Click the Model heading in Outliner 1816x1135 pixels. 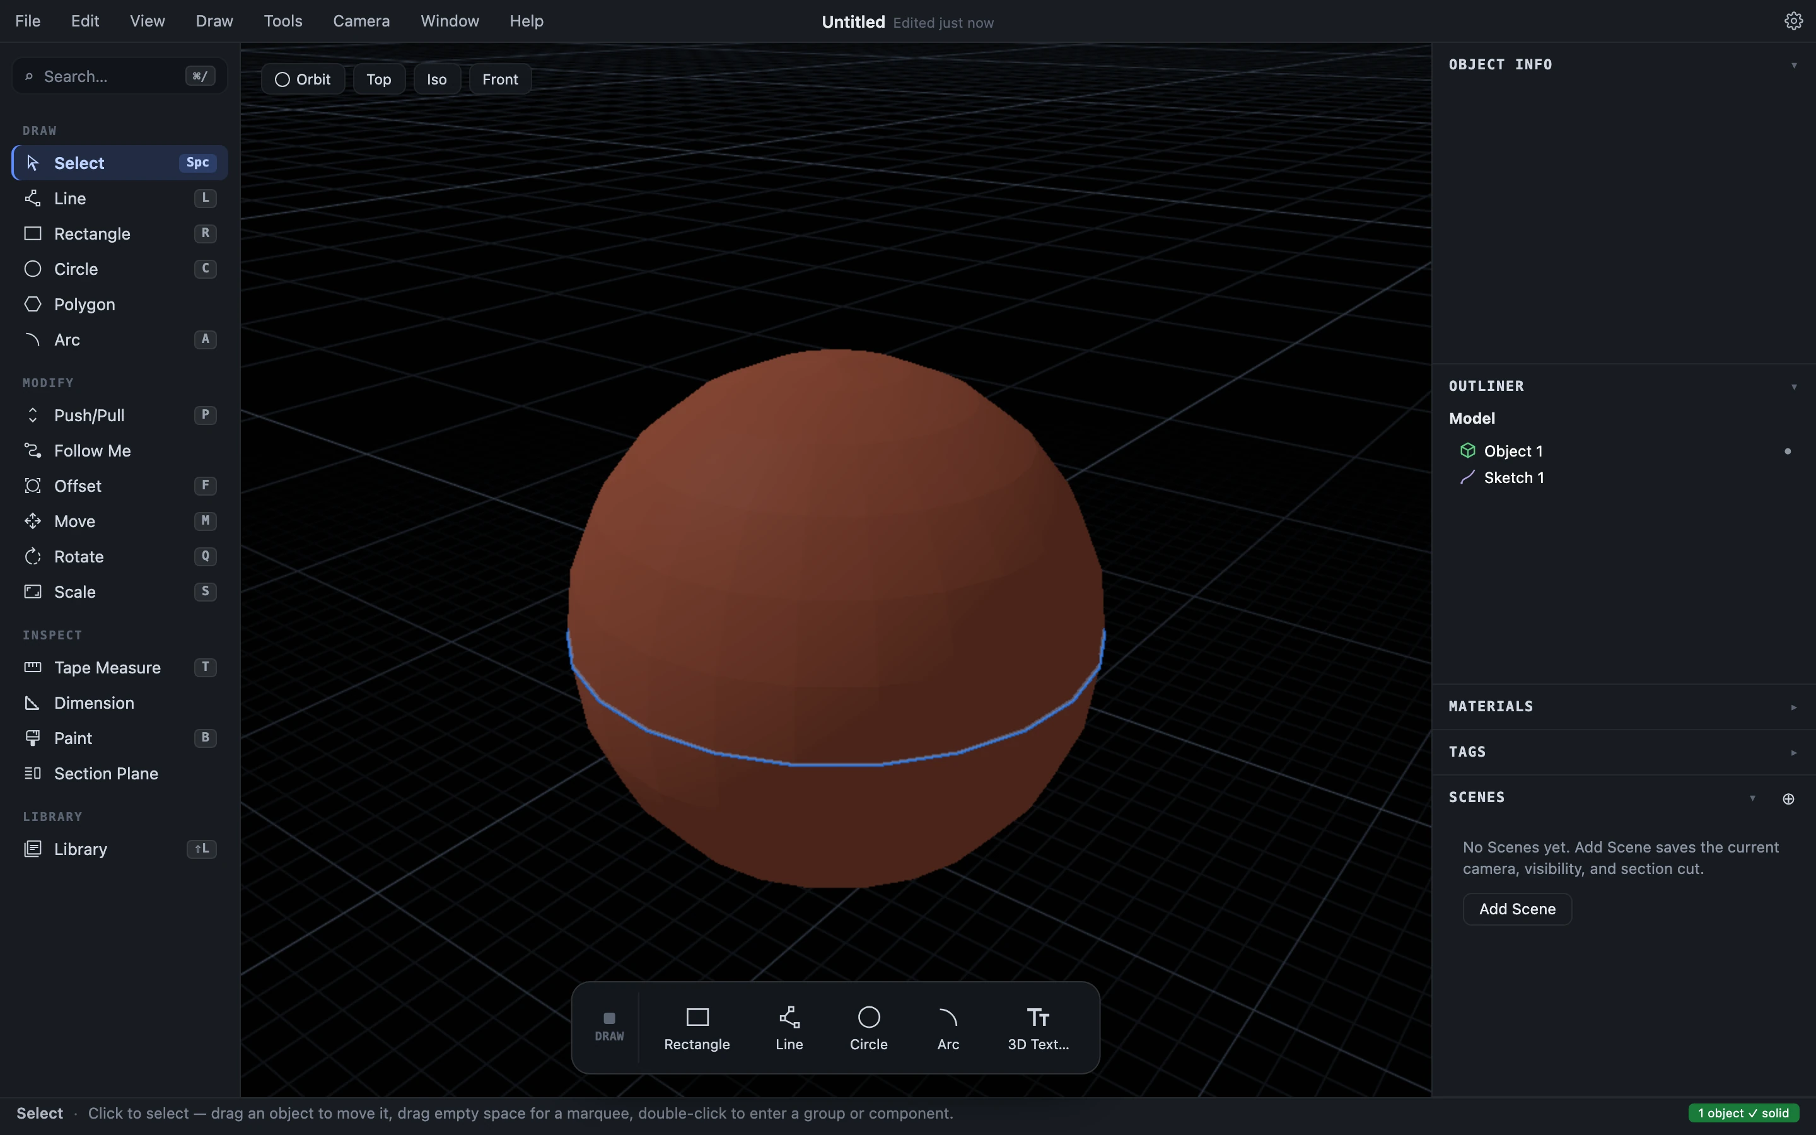[1472, 419]
